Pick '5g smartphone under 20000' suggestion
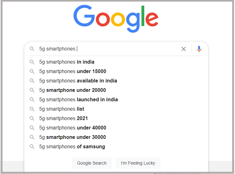 click(72, 90)
